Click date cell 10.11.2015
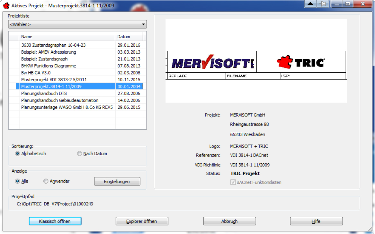The height and width of the screenshot is (234, 375). pos(129,80)
